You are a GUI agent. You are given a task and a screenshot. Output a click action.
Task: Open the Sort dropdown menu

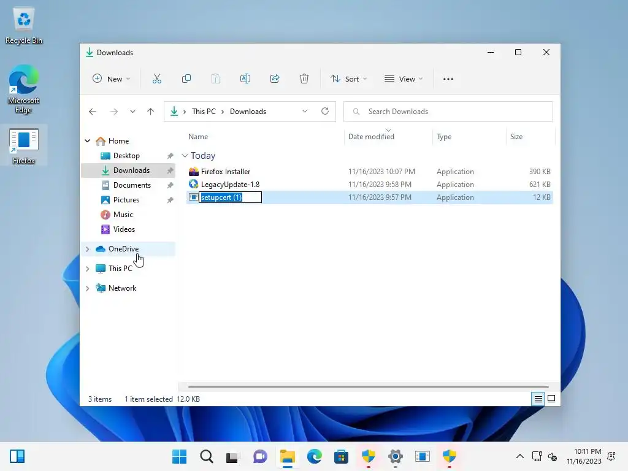point(348,79)
